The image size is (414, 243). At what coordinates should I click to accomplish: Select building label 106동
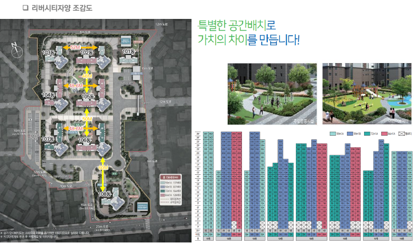[84, 140]
